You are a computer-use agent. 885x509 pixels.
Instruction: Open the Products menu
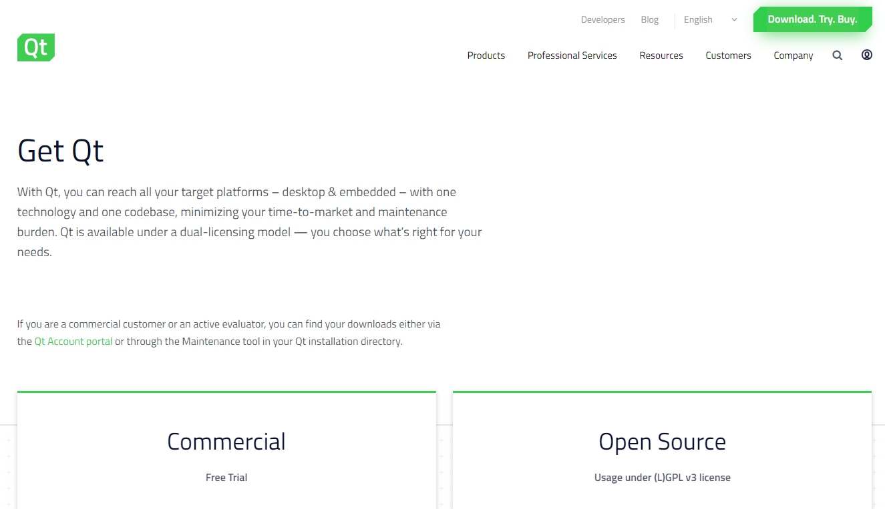486,55
